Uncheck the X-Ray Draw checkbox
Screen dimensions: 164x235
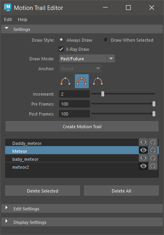point(61,49)
